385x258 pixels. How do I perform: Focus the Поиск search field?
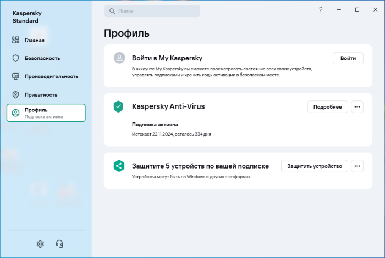click(x=152, y=11)
